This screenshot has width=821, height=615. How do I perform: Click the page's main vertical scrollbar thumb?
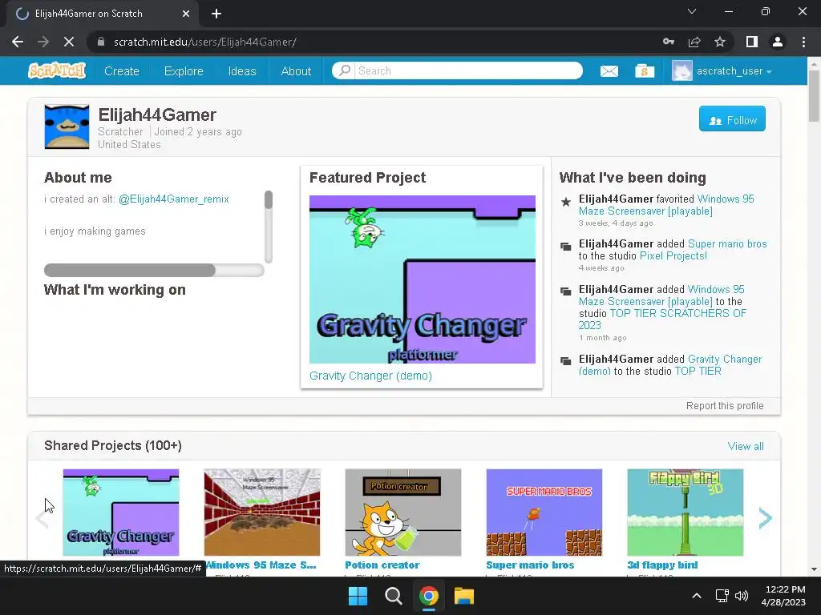click(x=814, y=96)
